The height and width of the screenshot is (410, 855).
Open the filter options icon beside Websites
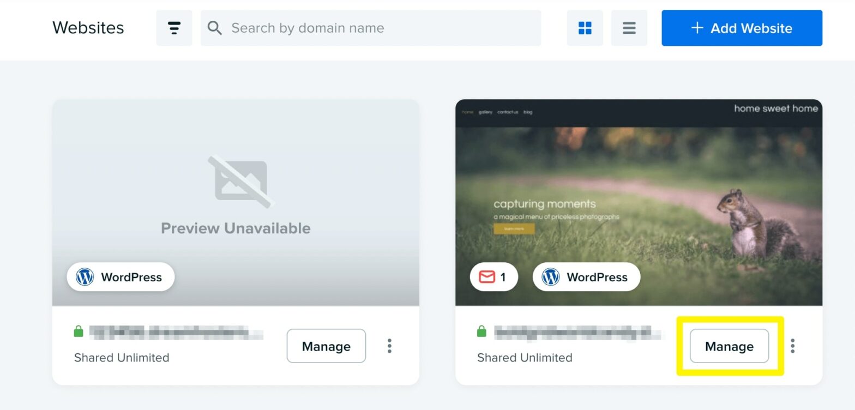click(x=174, y=28)
